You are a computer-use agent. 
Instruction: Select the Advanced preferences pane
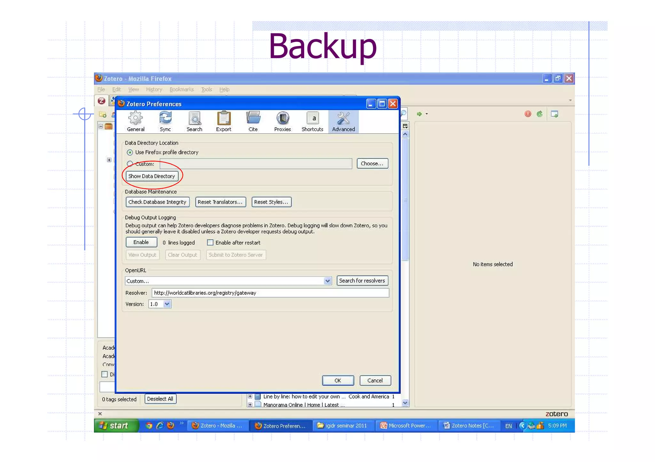tap(343, 122)
